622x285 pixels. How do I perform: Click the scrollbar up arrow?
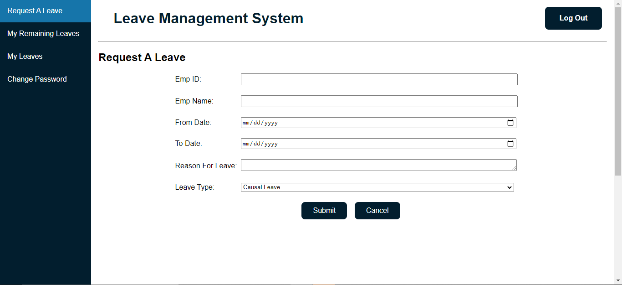pyautogui.click(x=618, y=4)
